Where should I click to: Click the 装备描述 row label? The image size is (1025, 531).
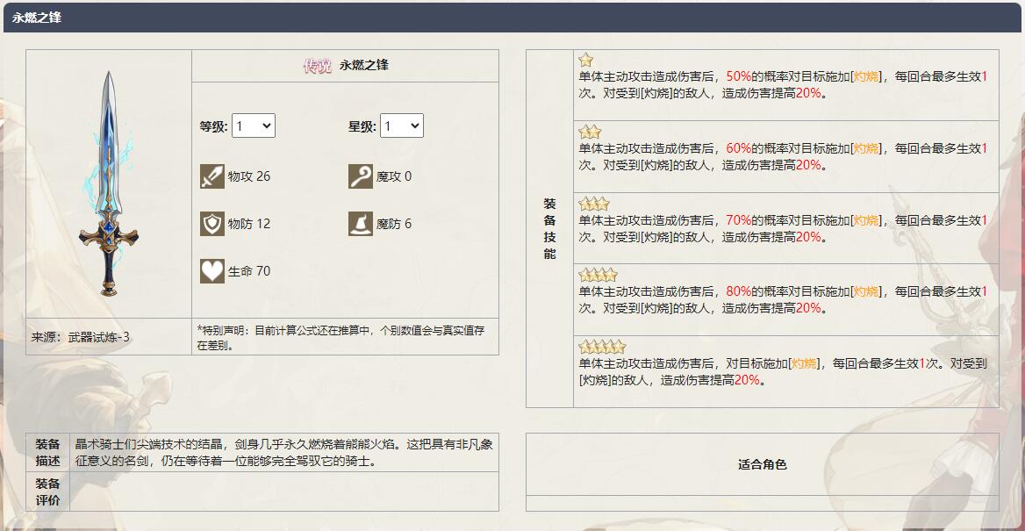pos(47,453)
